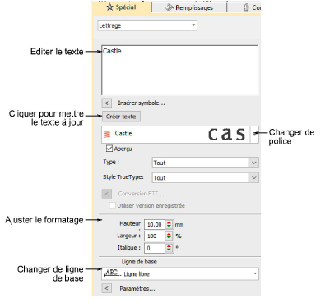Click the red stitch icon beside Castle font
The height and width of the screenshot is (307, 325).
(107, 134)
